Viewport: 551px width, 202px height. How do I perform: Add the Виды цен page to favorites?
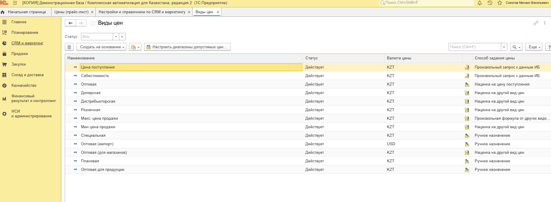[92, 23]
